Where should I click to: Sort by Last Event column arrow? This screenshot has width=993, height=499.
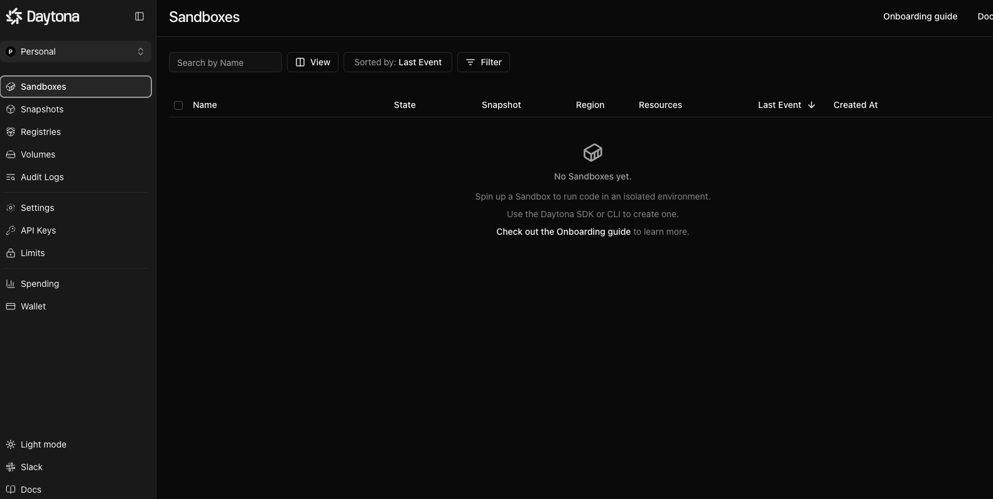[811, 105]
